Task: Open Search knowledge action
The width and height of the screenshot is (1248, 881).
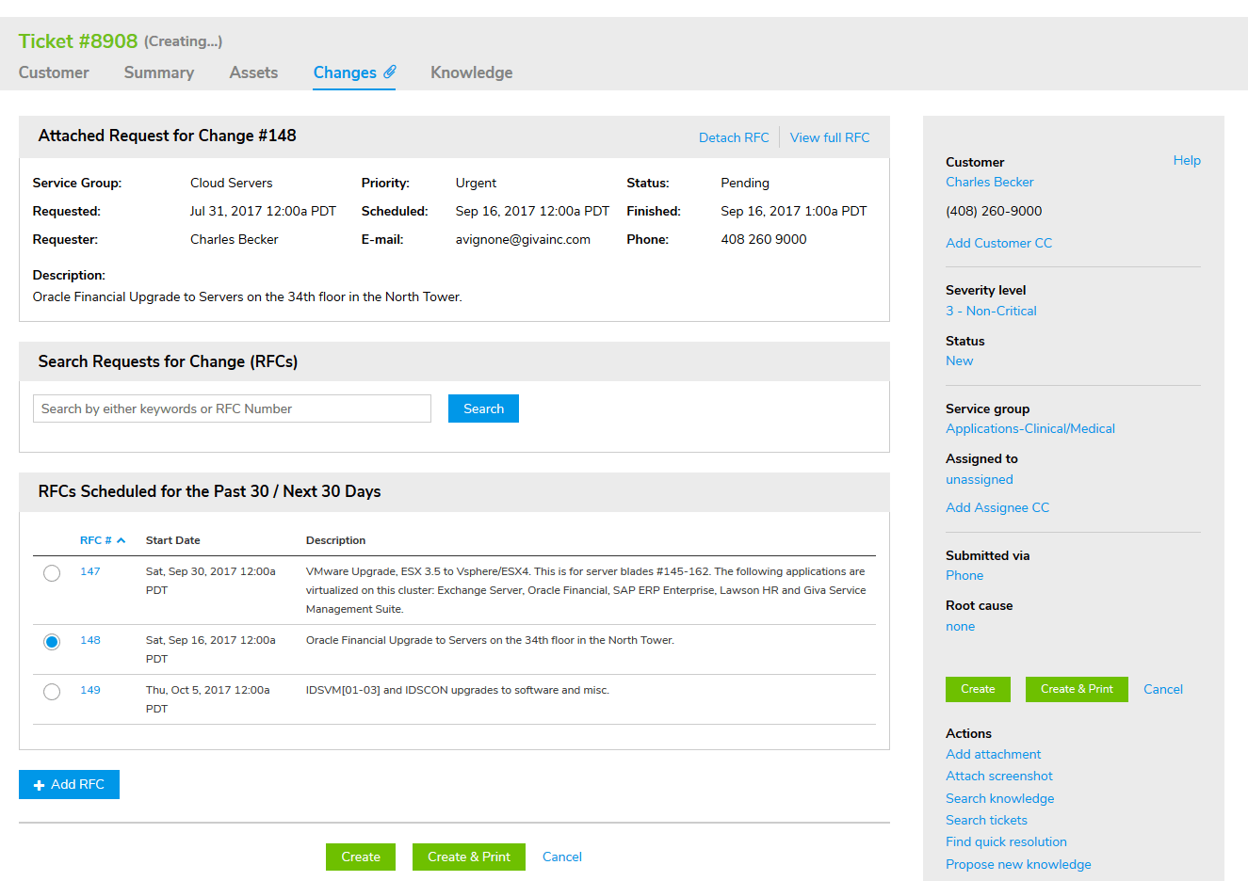Action: tap(1000, 798)
